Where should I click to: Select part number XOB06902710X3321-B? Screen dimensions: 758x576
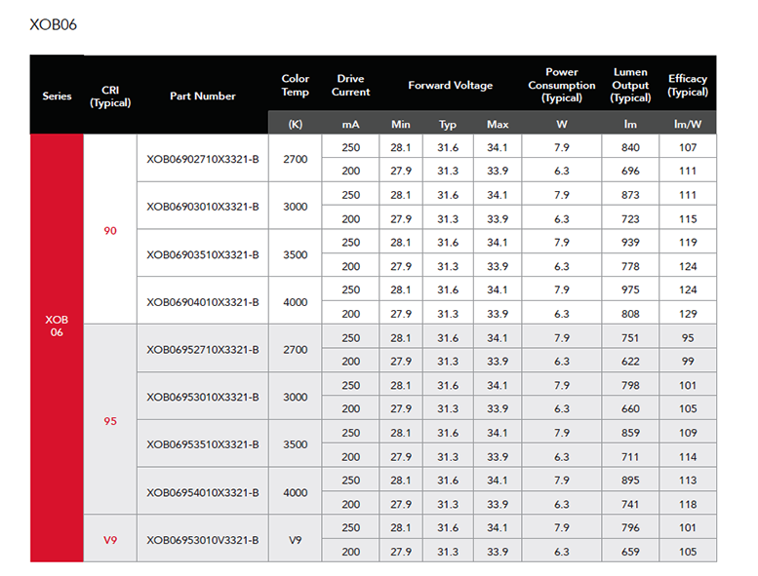coord(203,159)
